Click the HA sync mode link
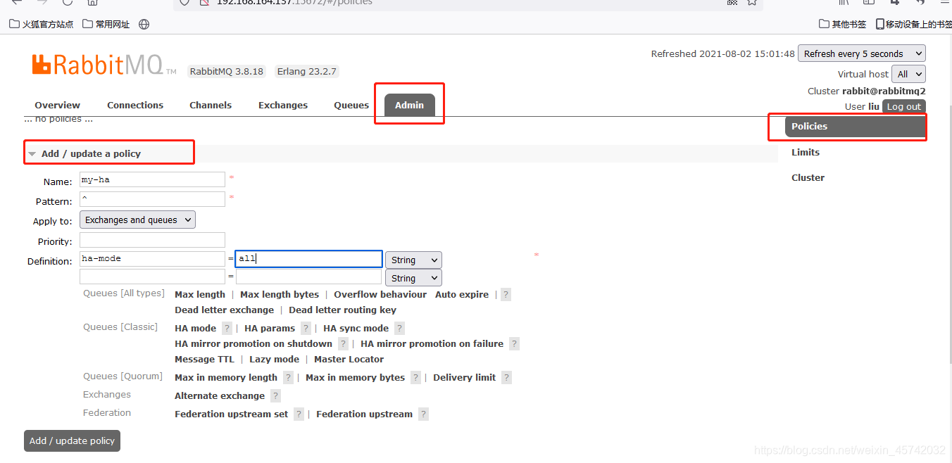 [x=356, y=329]
